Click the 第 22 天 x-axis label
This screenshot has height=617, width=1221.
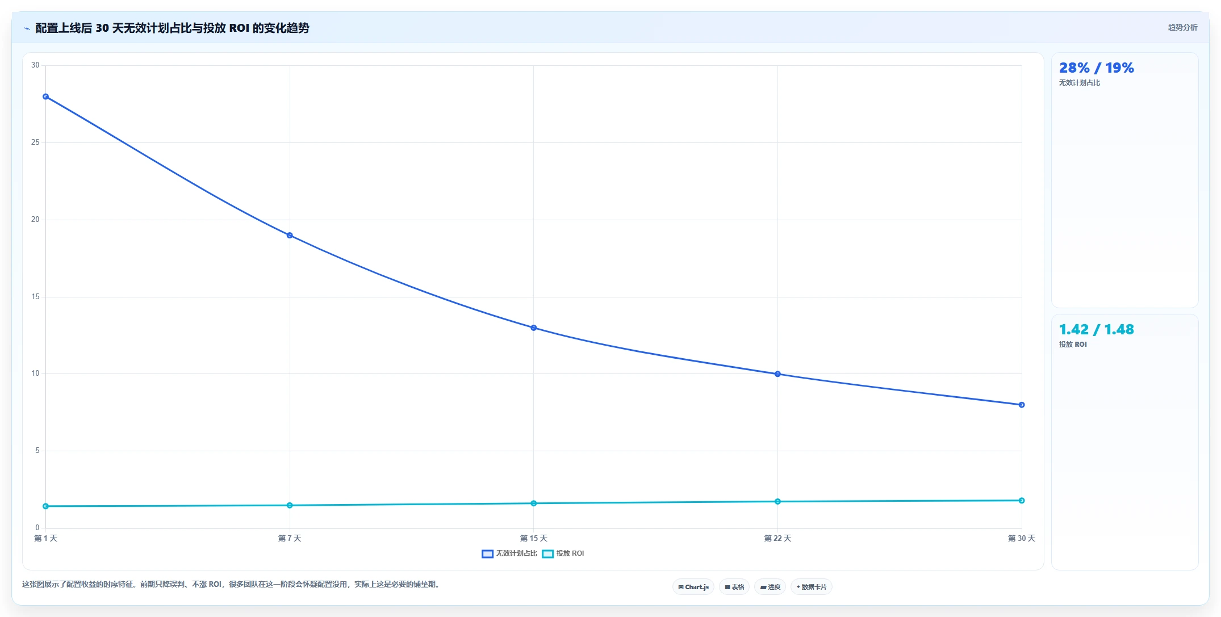point(778,538)
